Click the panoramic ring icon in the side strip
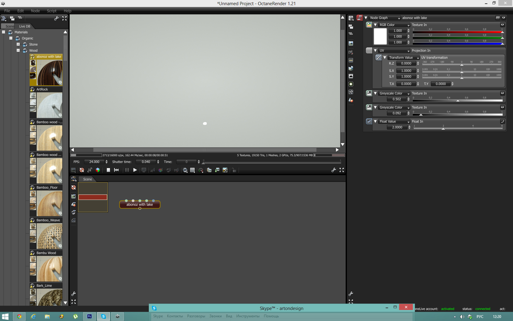The height and width of the screenshot is (321, 513). (x=351, y=68)
